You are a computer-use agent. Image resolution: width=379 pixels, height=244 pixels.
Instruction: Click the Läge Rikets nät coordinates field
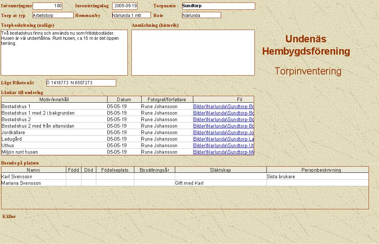[x=81, y=83]
